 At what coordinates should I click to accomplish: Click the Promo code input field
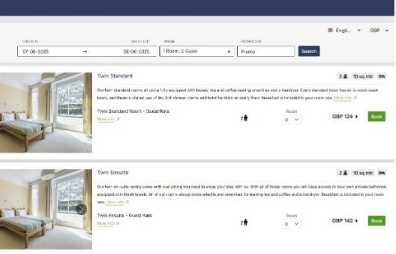(x=266, y=51)
